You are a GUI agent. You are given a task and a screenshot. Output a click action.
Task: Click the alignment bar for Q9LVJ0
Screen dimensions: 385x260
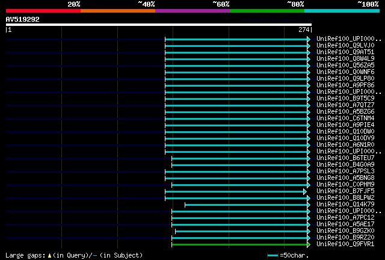236,46
